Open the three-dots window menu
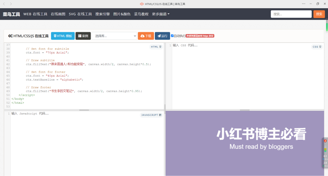 pyautogui.click(x=303, y=4)
